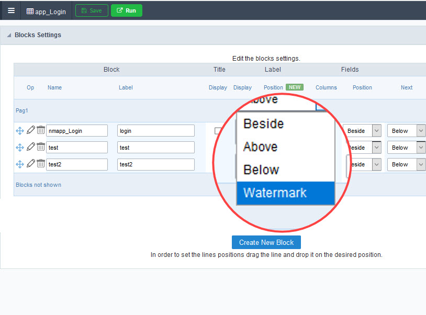Edit the nmapp_Login block with pencil icon
Image resolution: width=426 pixels, height=315 pixels.
(31, 130)
